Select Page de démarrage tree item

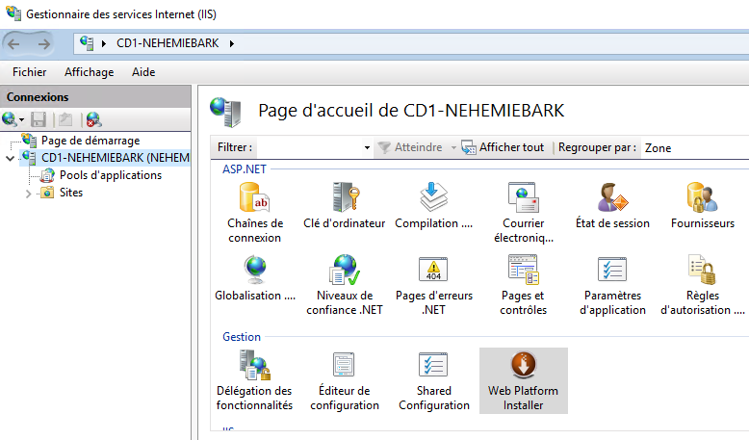click(90, 141)
